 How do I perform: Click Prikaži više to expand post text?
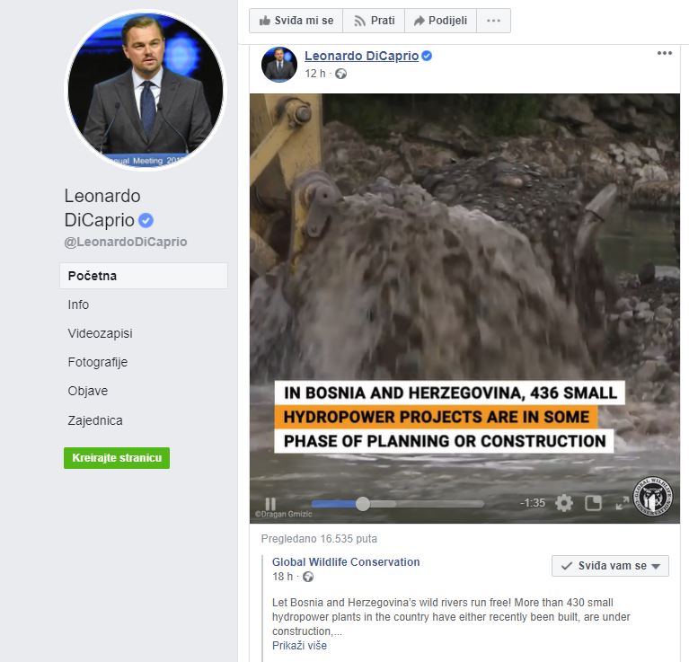[x=299, y=645]
